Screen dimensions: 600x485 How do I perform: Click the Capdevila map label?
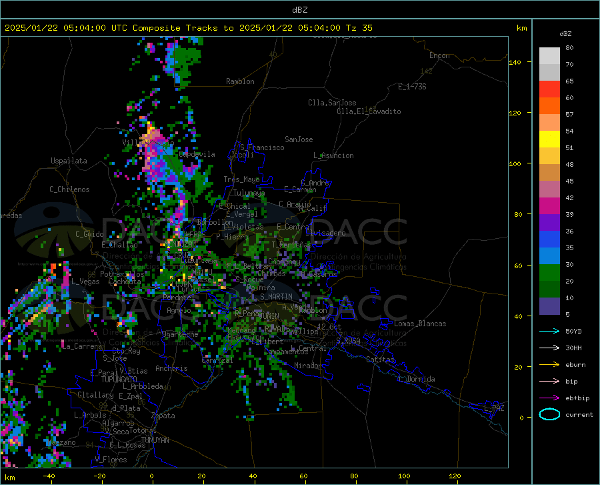pyautogui.click(x=197, y=154)
